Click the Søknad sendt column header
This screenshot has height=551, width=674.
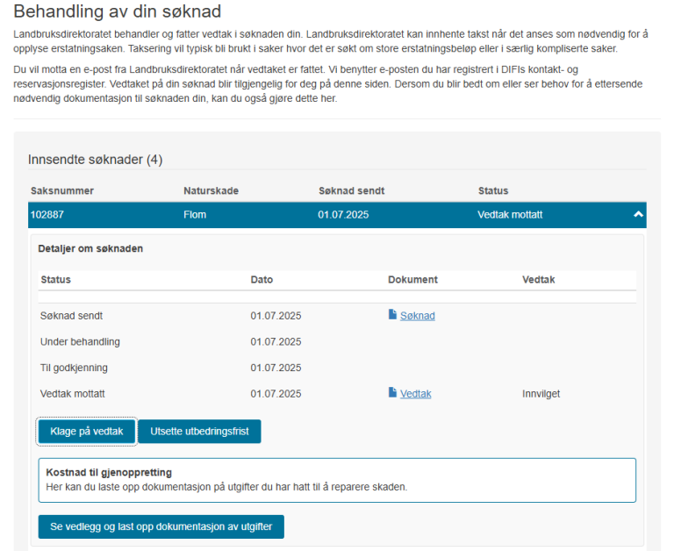click(x=351, y=190)
